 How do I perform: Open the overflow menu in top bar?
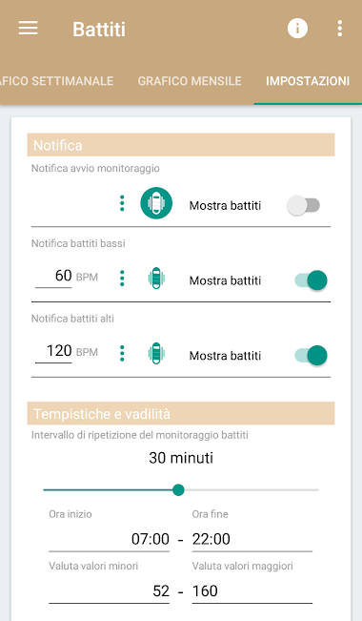click(x=339, y=29)
